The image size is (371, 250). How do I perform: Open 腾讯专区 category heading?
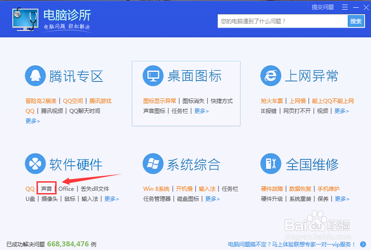76,76
